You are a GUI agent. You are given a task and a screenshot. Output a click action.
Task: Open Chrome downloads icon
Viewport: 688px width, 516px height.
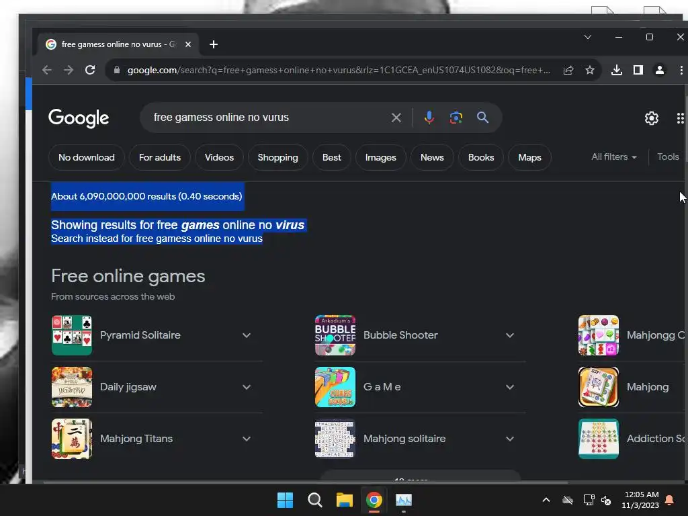617,70
